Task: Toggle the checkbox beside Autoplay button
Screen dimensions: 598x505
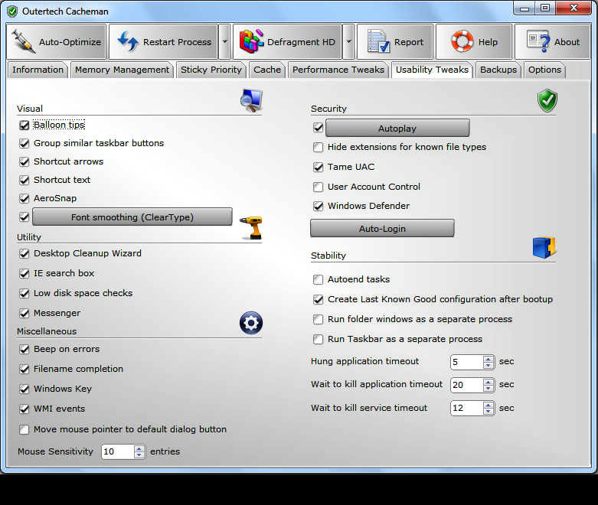Action: [318, 127]
